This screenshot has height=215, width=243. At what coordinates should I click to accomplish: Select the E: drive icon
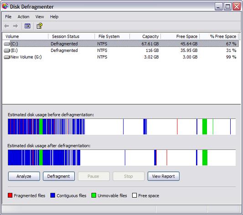coord(7,51)
